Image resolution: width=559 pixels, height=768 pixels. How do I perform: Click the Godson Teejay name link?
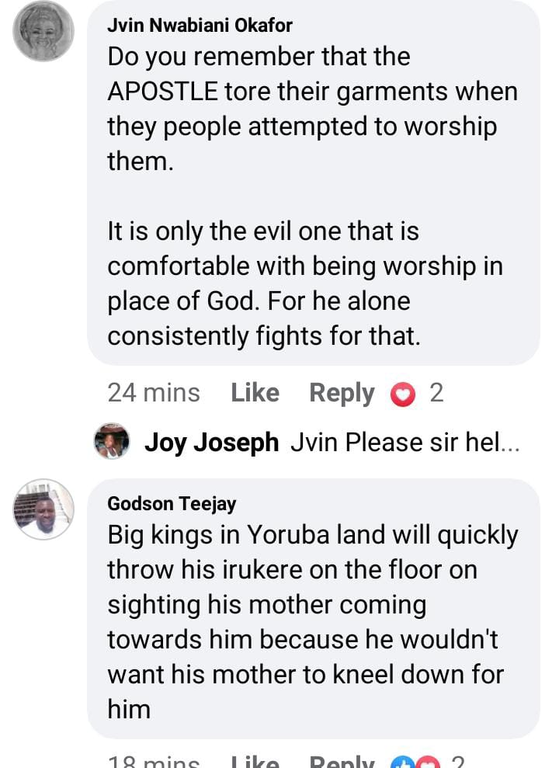coord(172,504)
